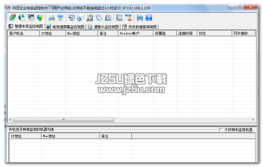This screenshot has width=263, height=167.
Task: Click Mac地址 header in unmonitored machines list
Action: click(x=70, y=136)
